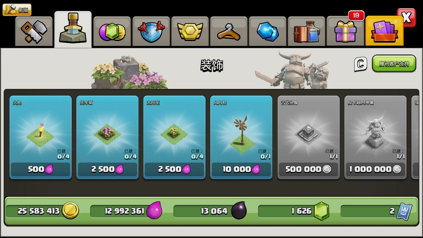
Task: Choose the 风向标 weather vane card
Action: [241, 138]
